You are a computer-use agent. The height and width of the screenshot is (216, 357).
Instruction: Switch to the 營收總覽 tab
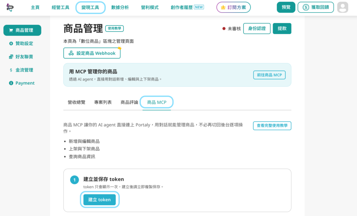[76, 102]
